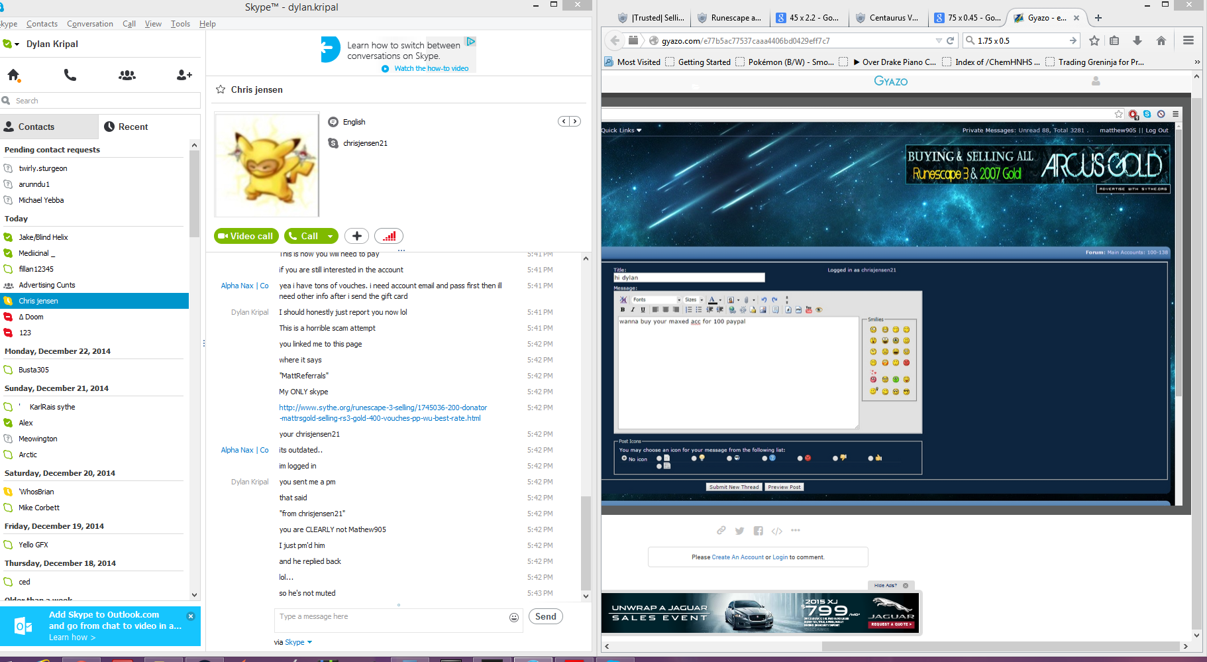The width and height of the screenshot is (1207, 662).
Task: Bookmark this page with Firefox star icon
Action: point(1094,40)
